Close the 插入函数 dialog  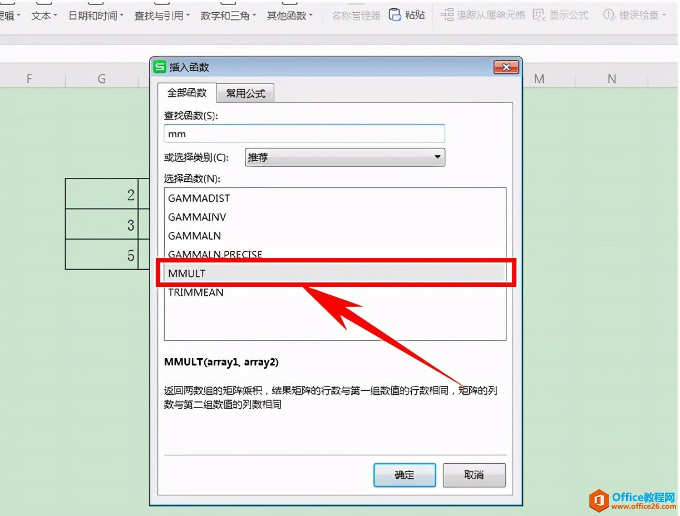(x=506, y=67)
